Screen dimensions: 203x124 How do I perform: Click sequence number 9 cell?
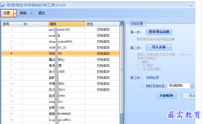tap(11, 78)
